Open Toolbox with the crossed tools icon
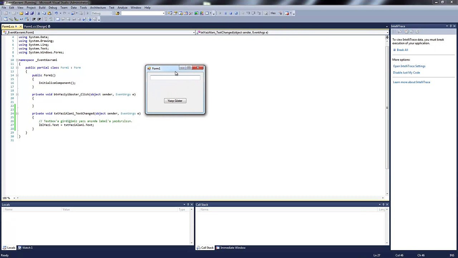This screenshot has height=258, width=458. 191,13
